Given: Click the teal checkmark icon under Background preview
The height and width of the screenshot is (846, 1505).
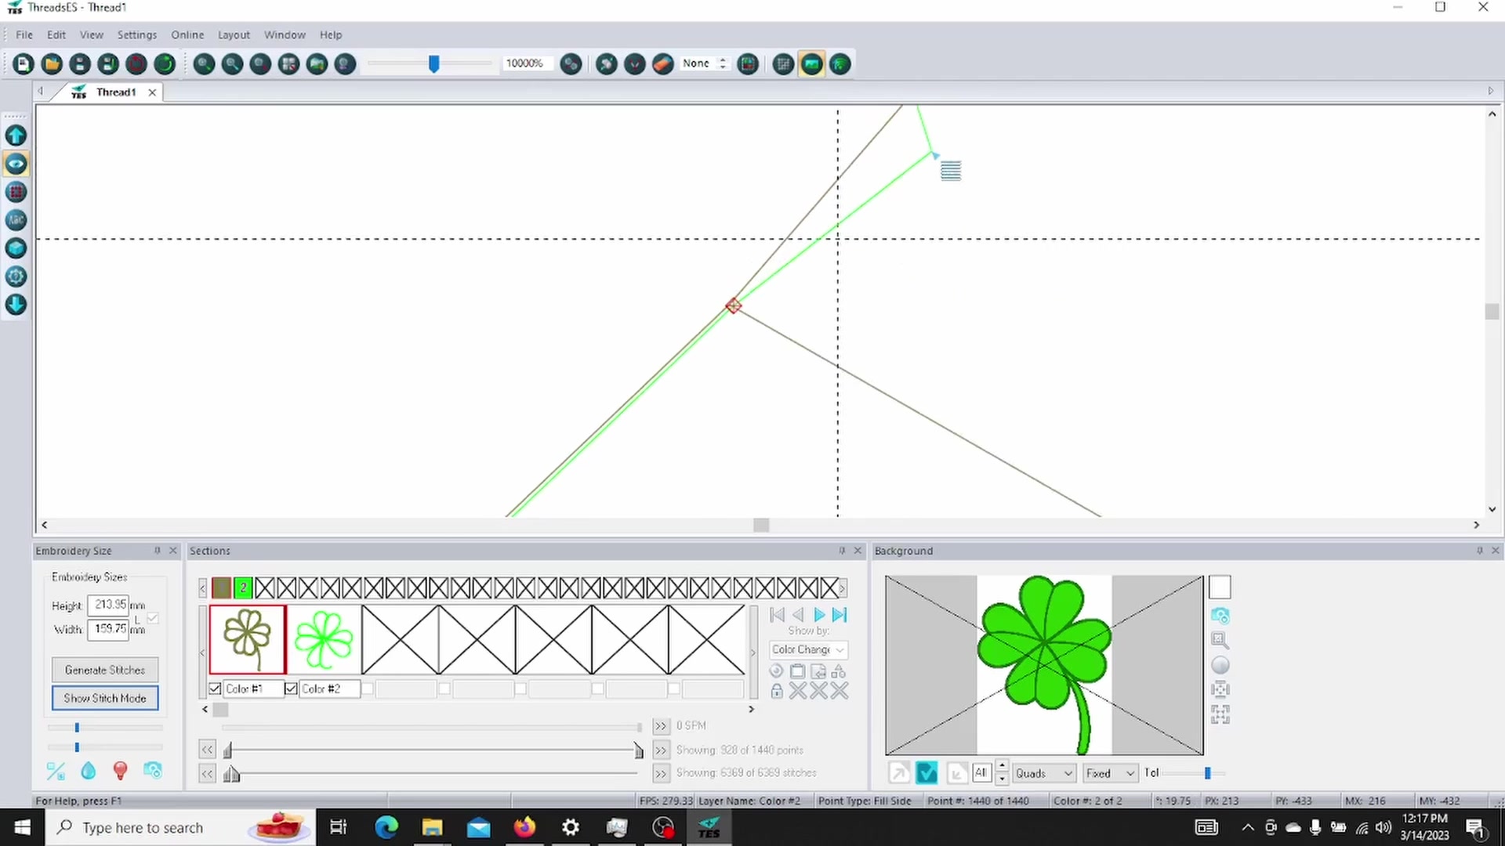Looking at the screenshot, I should point(927,773).
